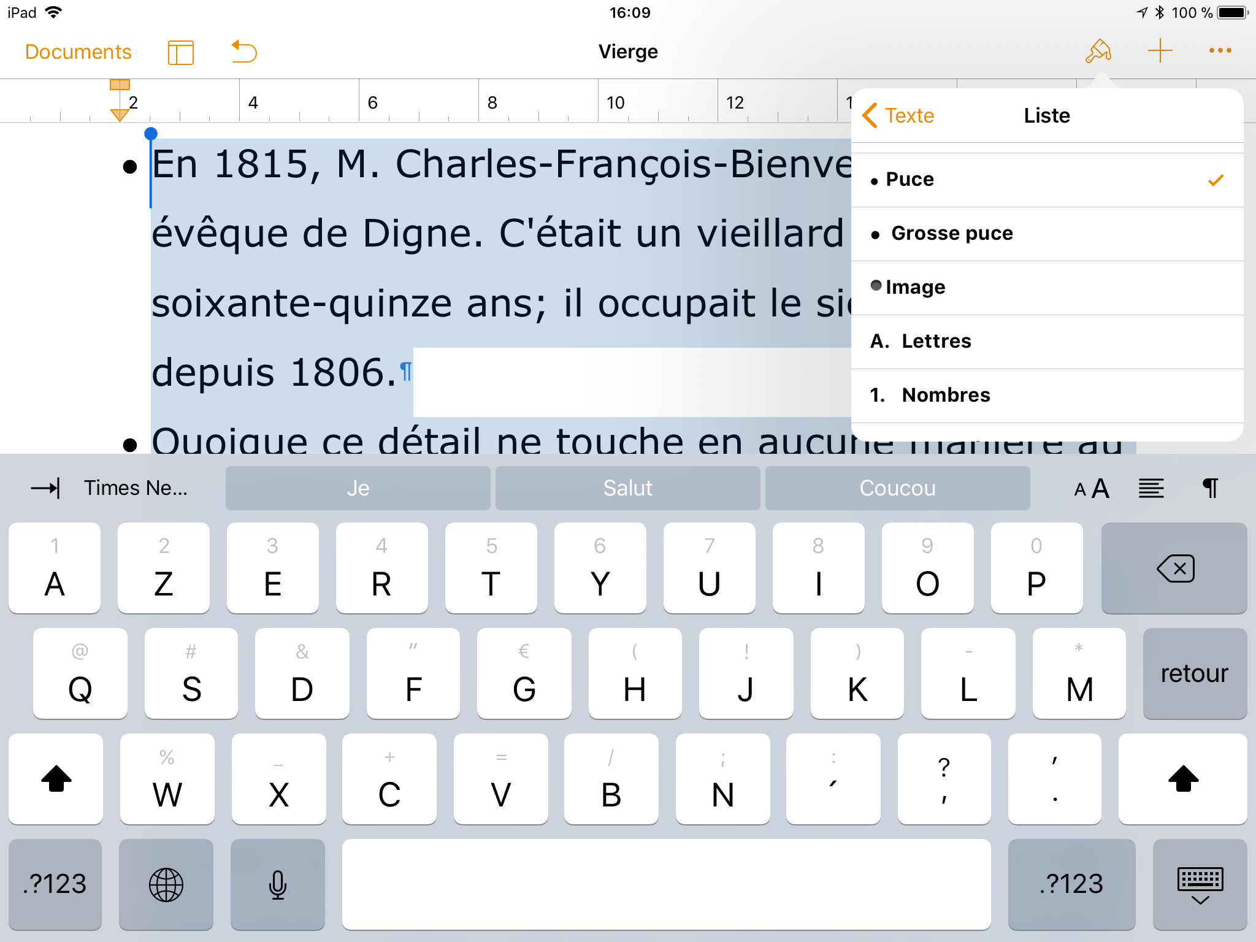Viewport: 1256px width, 942px height.
Task: Toggle the view options sidebar icon
Action: point(180,52)
